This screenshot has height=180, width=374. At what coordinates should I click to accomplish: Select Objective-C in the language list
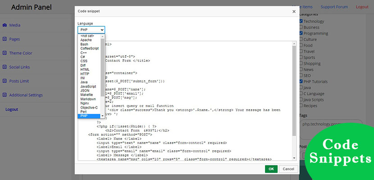click(x=89, y=108)
